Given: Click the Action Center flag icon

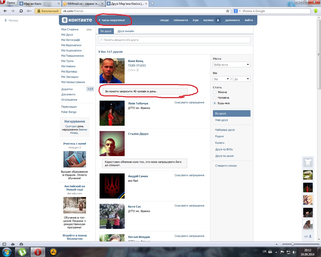Looking at the screenshot, I should pyautogui.click(x=282, y=252).
